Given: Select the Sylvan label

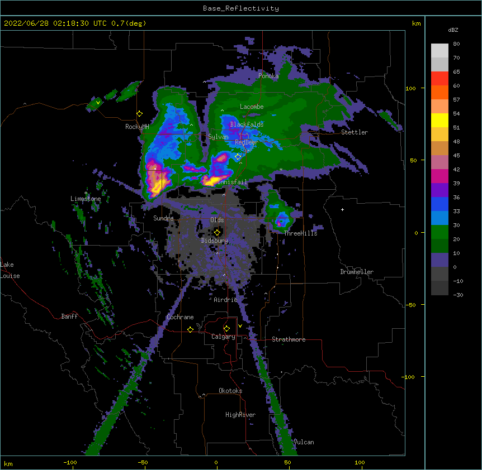Looking at the screenshot, I should coord(218,137).
